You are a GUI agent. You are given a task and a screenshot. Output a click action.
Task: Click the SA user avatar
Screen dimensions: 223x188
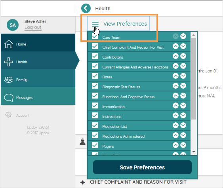(x=13, y=25)
